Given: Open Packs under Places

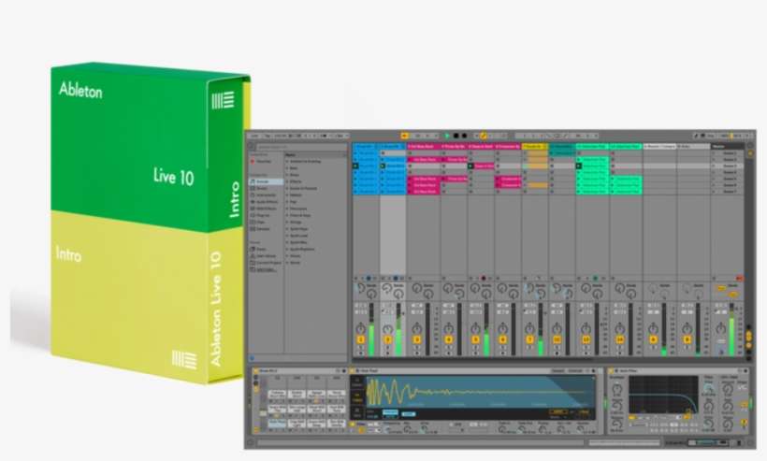Looking at the screenshot, I should point(261,250).
